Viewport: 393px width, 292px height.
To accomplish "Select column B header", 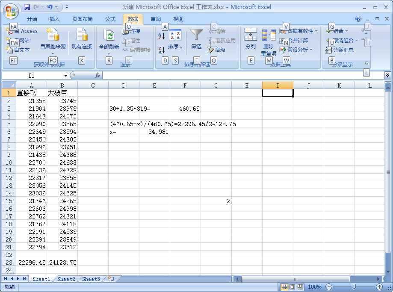I will pyautogui.click(x=62, y=86).
